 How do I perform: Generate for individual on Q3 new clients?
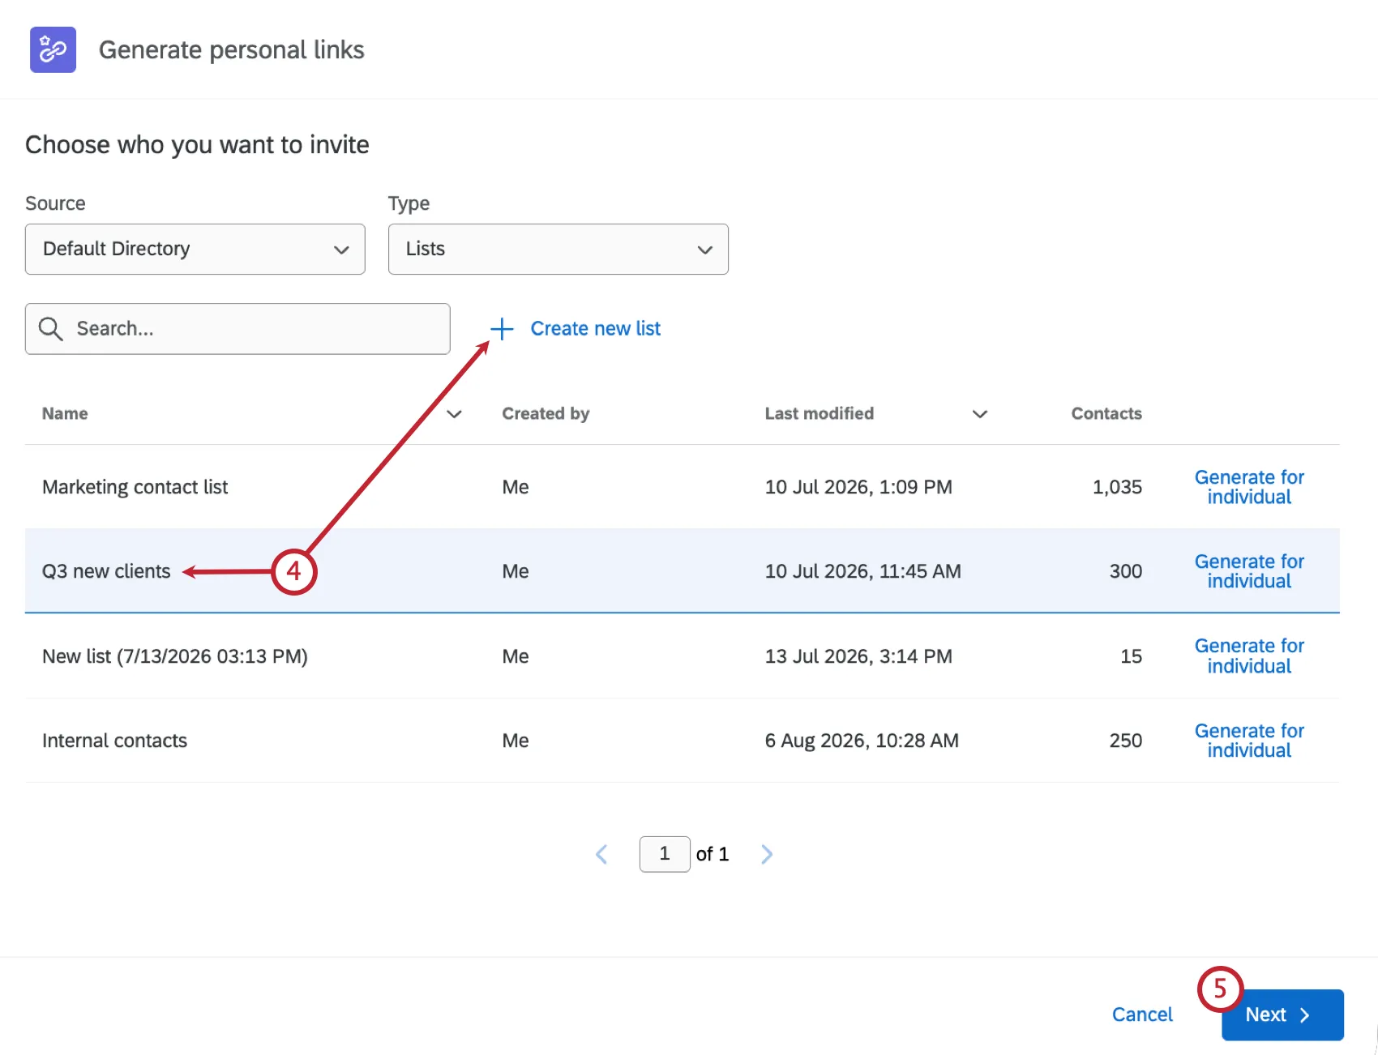1249,571
